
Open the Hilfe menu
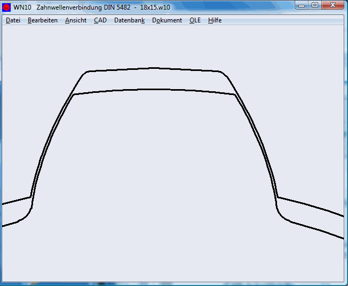point(215,20)
